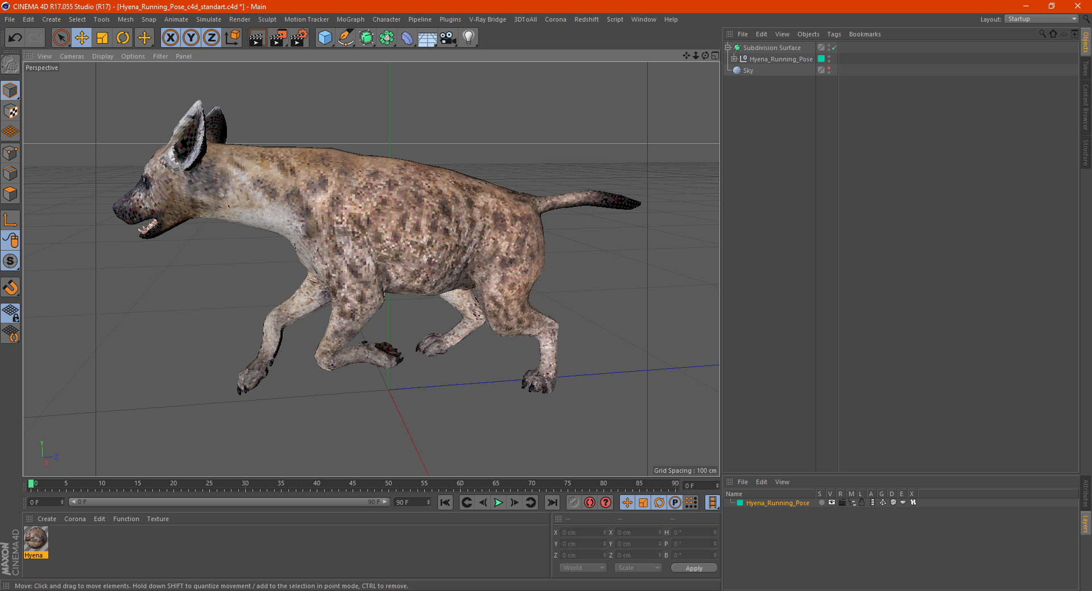Enable the Axis mode L icon
The height and width of the screenshot is (591, 1092).
tap(10, 220)
